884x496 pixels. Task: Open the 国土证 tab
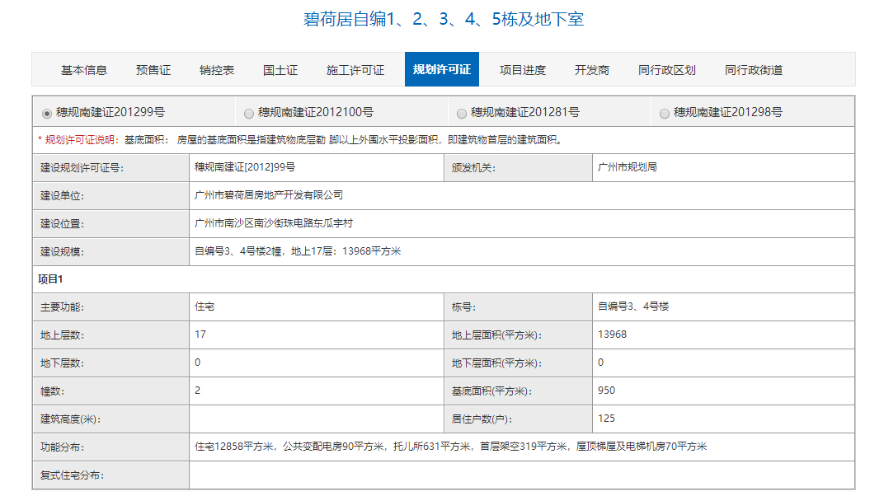(x=280, y=70)
